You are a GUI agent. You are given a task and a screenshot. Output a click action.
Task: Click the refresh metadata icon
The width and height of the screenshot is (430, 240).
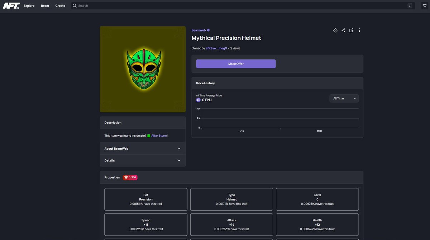(335, 30)
